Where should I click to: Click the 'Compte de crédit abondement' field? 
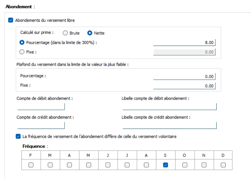click(x=41, y=125)
